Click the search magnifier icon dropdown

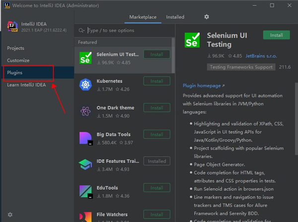[x=82, y=30]
